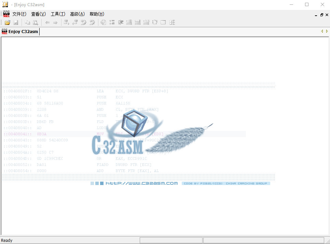Open a file with the Open folder toolbar icon

coord(8,22)
